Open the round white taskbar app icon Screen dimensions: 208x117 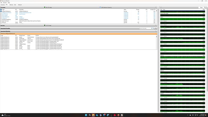coord(122,115)
